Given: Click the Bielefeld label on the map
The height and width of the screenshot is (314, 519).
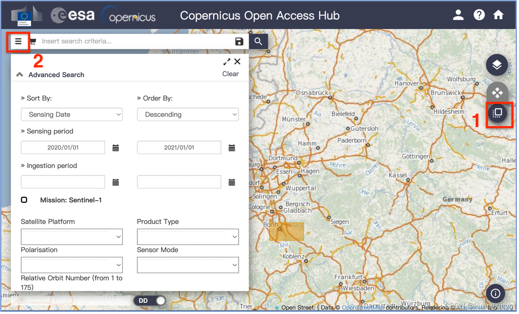Looking at the screenshot, I should [x=343, y=114].
